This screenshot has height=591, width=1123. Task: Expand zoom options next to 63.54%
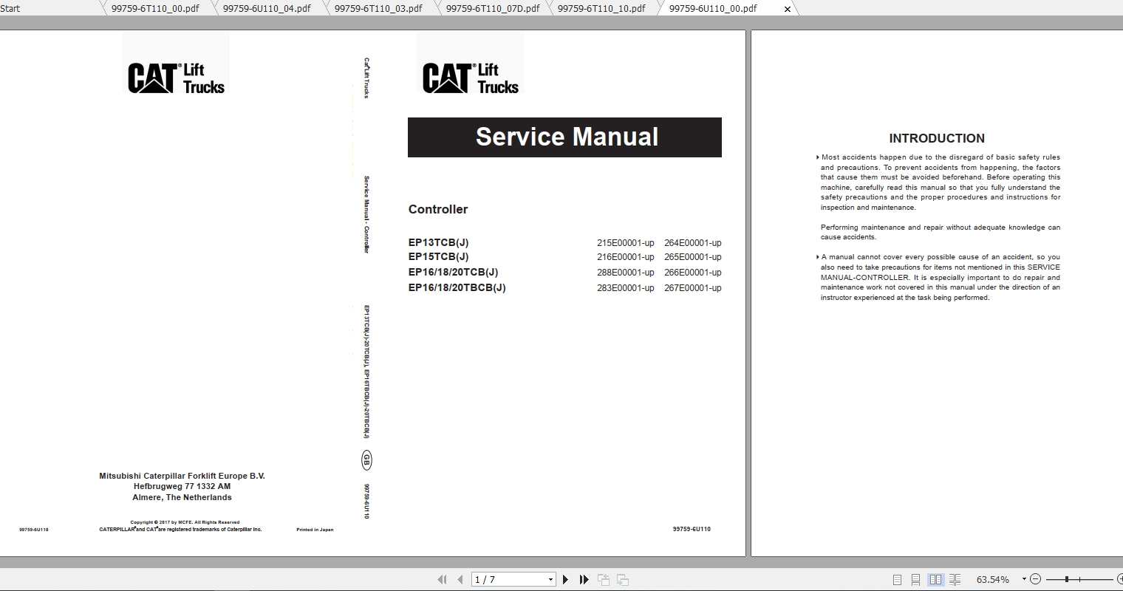(1024, 579)
